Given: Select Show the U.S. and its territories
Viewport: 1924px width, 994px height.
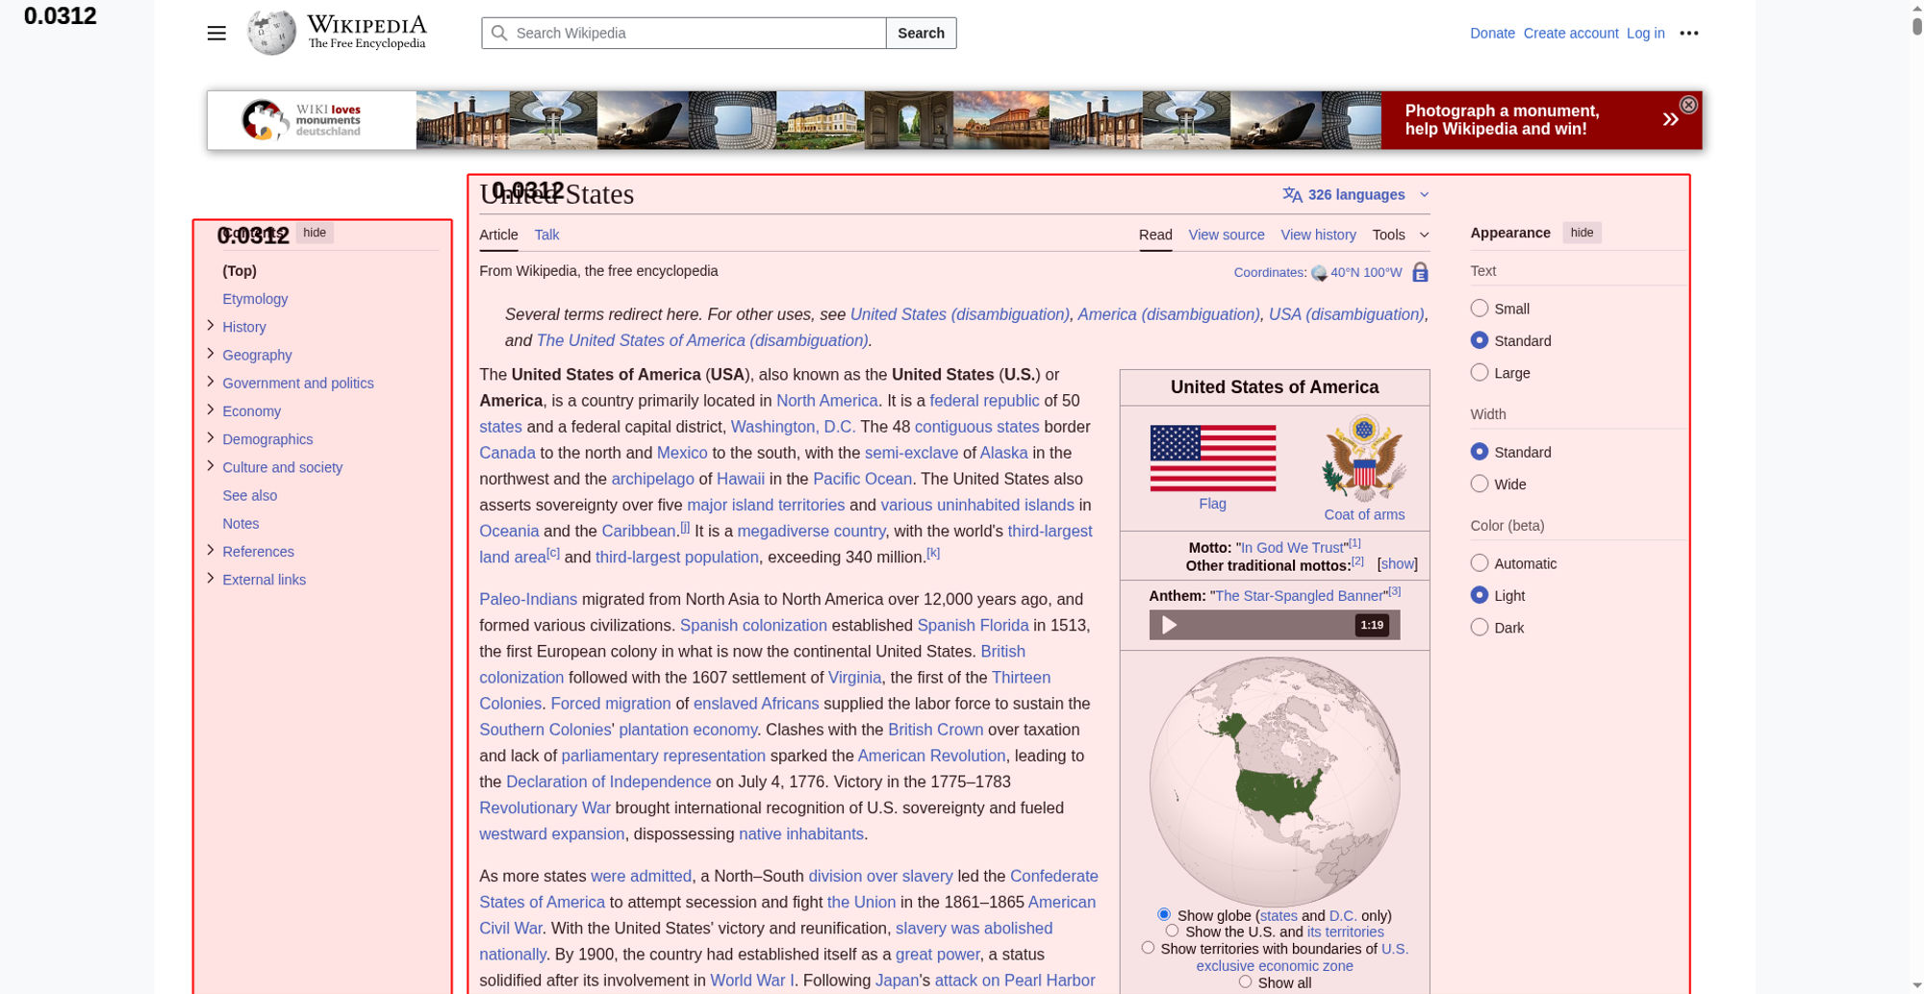Looking at the screenshot, I should 1172,931.
